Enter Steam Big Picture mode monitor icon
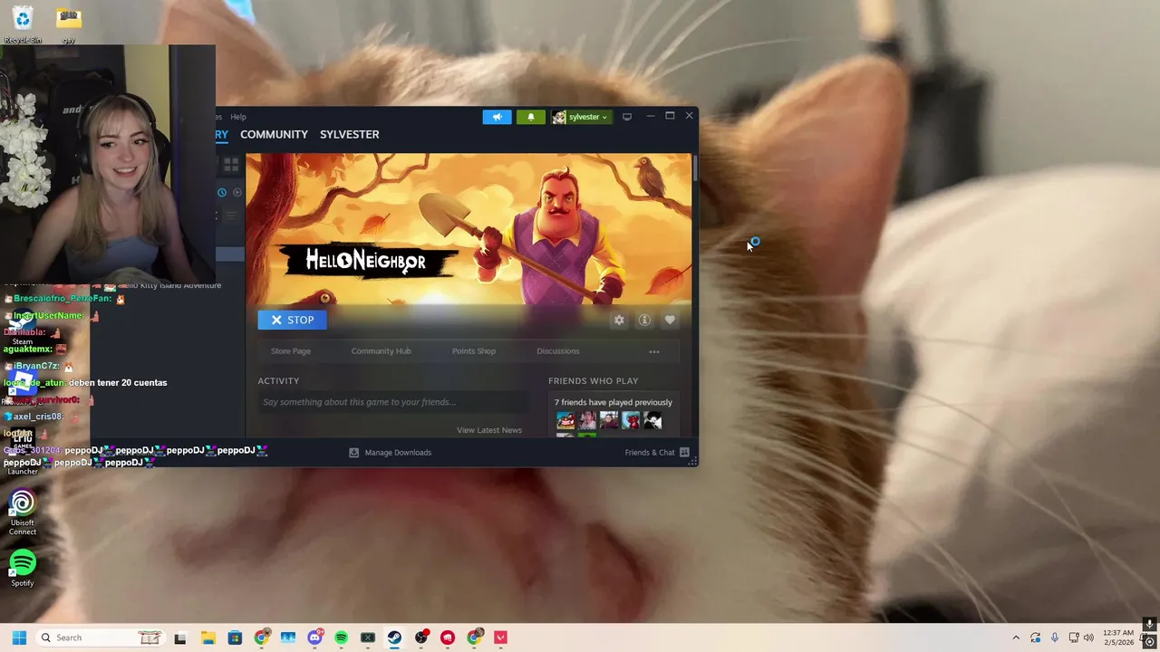This screenshot has width=1160, height=652. click(626, 117)
